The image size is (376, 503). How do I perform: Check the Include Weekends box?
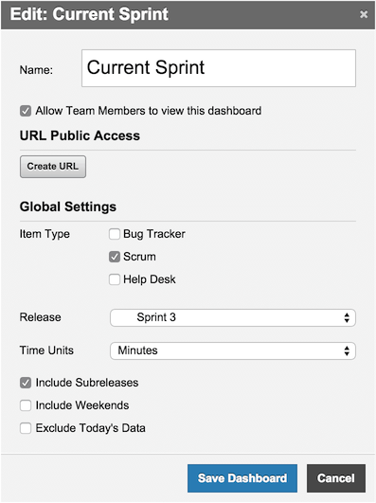[26, 405]
